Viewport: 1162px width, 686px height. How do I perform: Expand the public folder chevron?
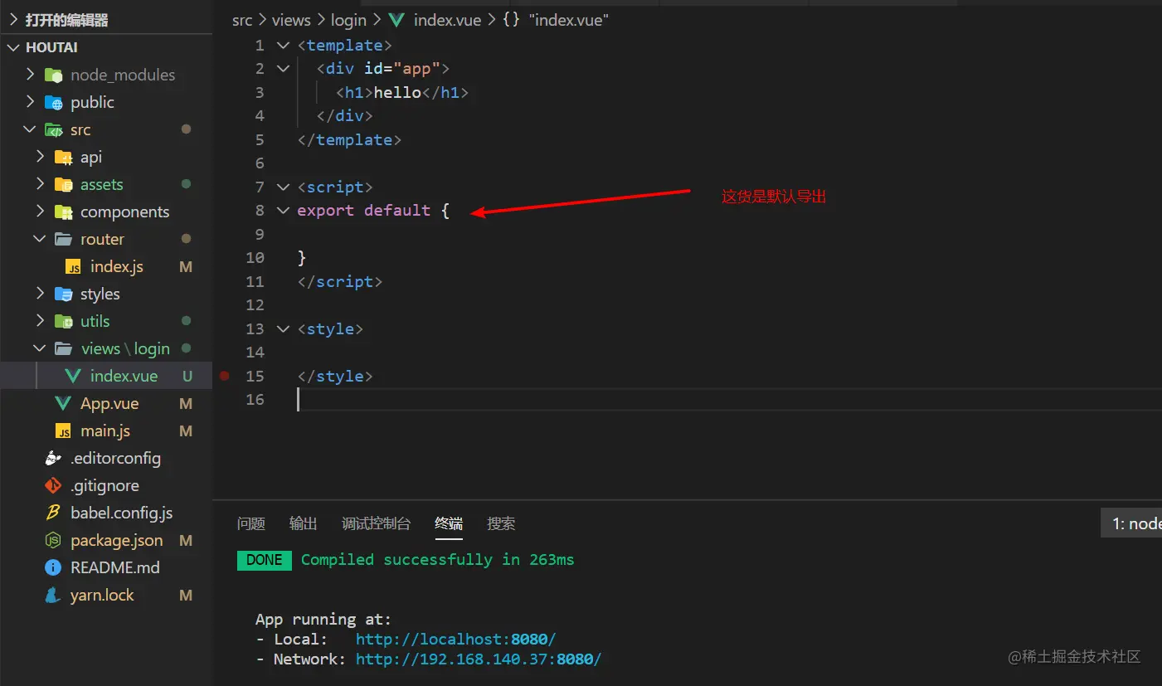coord(31,103)
